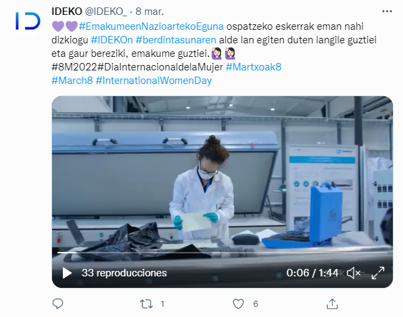Viewport: 403px width, 317px height.
Task: Open the #IDEKOn hashtag link
Action: click(x=112, y=40)
